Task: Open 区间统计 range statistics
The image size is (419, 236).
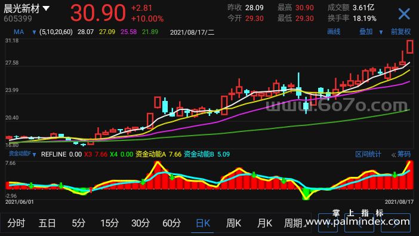Action: [x=368, y=154]
